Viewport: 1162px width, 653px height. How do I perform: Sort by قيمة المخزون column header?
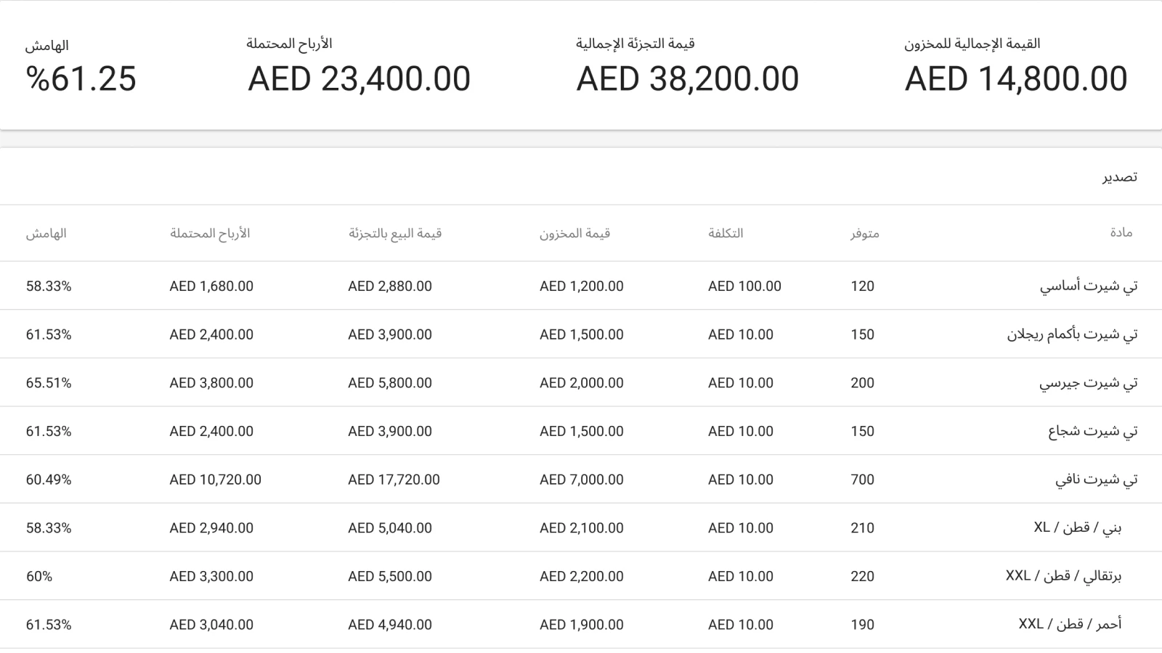coord(576,233)
